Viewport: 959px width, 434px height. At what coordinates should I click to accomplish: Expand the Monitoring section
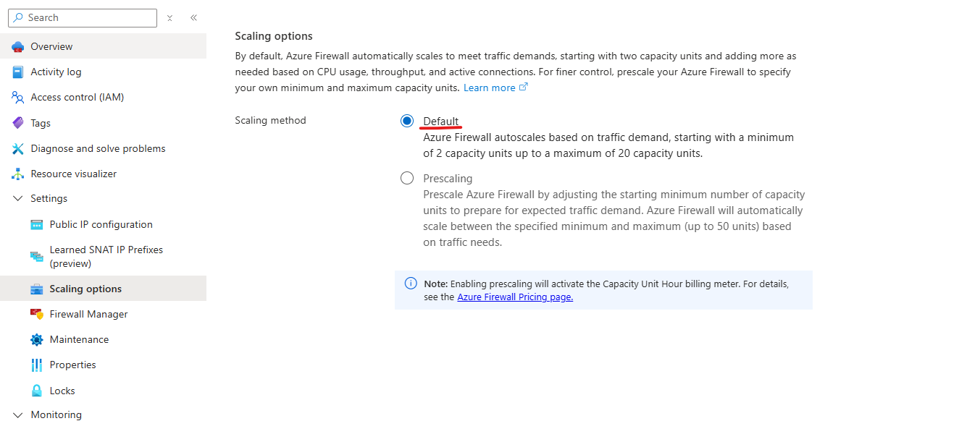coord(18,415)
